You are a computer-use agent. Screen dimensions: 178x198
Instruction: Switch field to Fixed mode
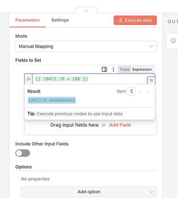point(124,69)
